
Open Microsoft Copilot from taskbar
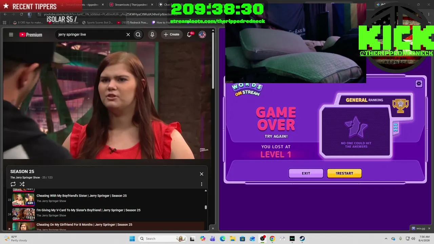point(203,239)
